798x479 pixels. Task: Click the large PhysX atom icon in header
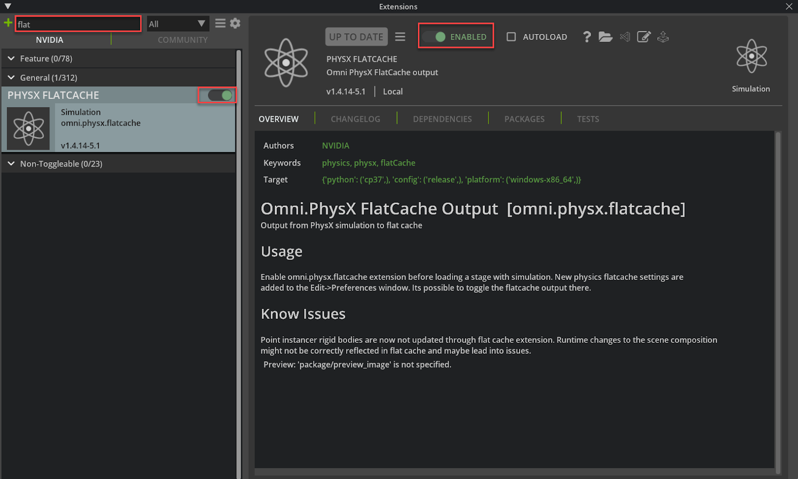coord(286,63)
